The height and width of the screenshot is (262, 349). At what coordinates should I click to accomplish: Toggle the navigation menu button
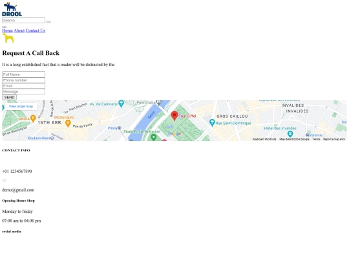click(5, 27)
